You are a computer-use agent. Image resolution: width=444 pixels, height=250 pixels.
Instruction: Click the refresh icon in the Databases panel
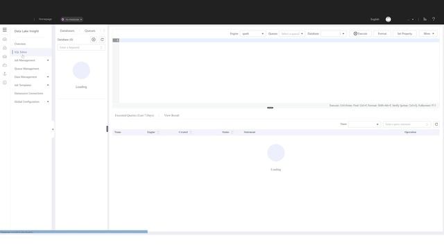102,40
